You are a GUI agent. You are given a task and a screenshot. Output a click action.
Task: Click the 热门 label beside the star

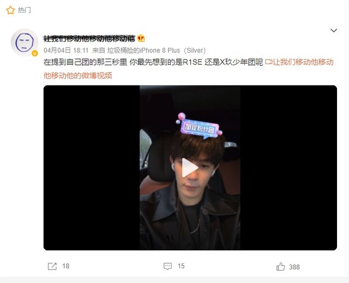[x=24, y=10]
